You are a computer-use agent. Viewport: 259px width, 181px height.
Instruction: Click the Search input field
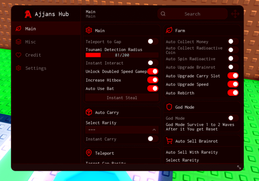[193, 14]
